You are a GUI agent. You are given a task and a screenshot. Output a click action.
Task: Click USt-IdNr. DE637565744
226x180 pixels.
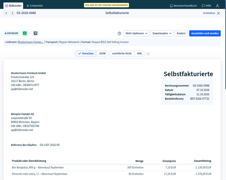coord(25,126)
